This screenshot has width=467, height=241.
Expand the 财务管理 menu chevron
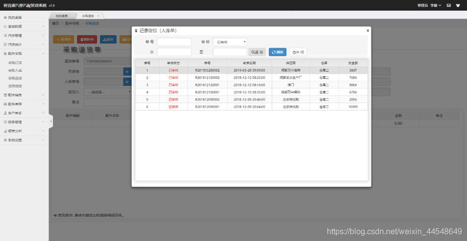43,122
